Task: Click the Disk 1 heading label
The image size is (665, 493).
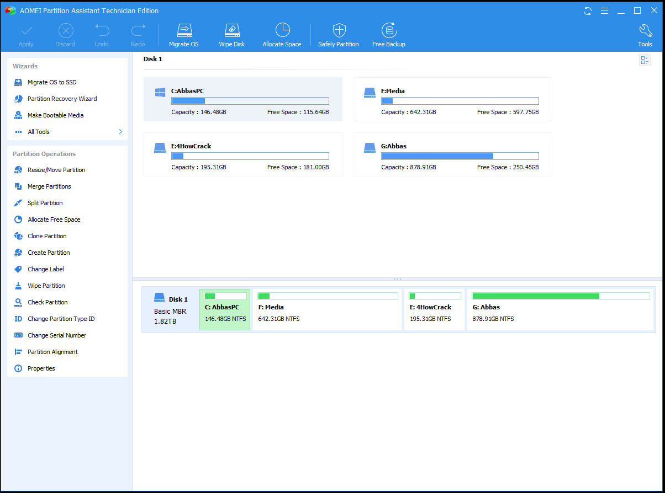Action: (153, 59)
